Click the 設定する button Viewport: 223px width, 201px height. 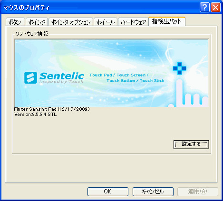click(x=191, y=144)
